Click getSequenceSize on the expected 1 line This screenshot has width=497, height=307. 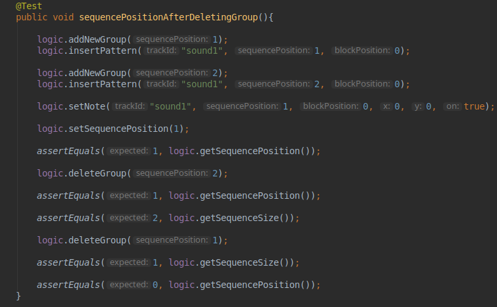click(239, 262)
